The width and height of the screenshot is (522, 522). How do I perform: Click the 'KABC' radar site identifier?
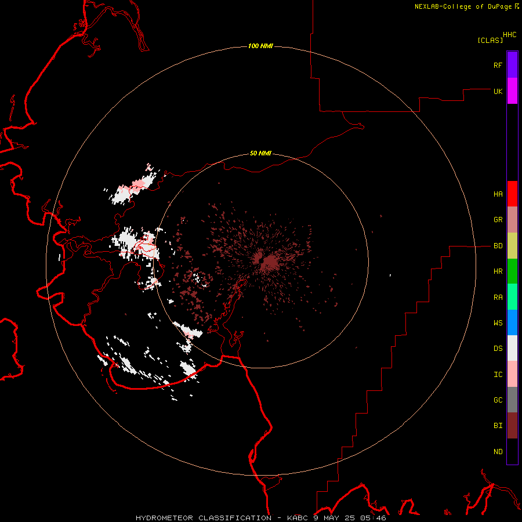297,518
